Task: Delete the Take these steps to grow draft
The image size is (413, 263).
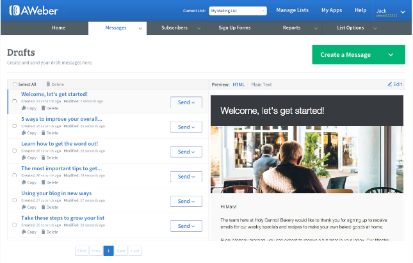Action: 50,232
